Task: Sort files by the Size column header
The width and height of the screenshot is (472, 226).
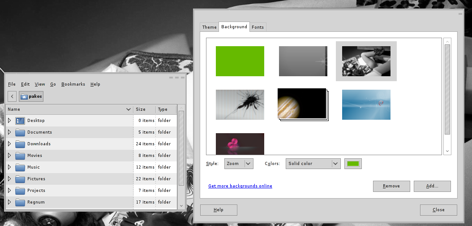Action: [x=145, y=109]
